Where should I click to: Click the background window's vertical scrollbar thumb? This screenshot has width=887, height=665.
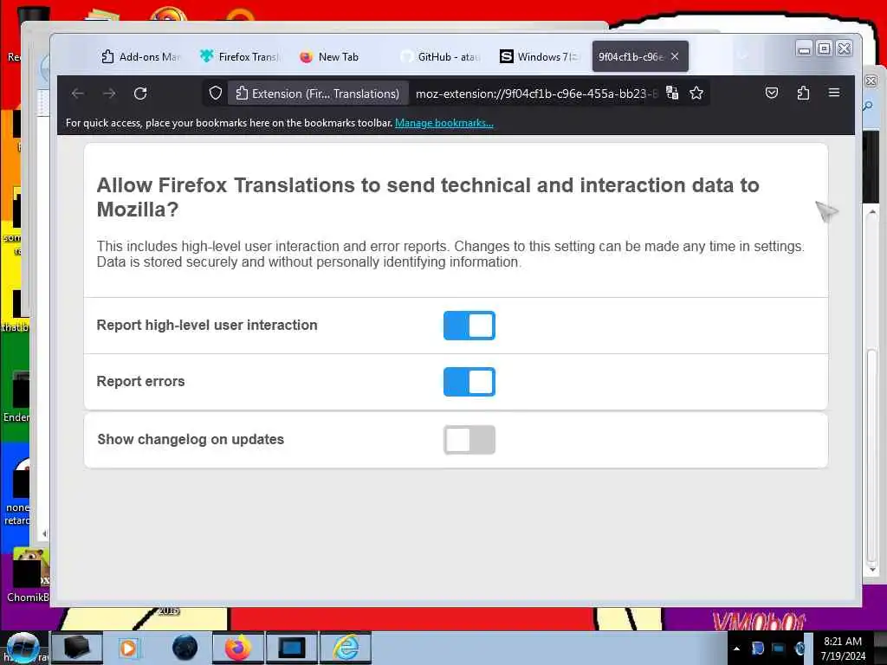[872, 455]
